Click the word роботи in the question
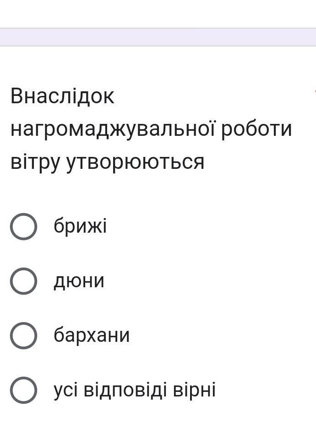 pyautogui.click(x=256, y=129)
